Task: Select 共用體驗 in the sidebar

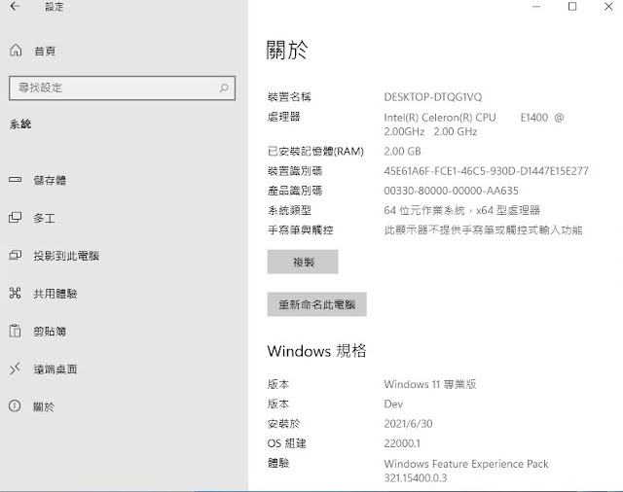Action: point(55,294)
